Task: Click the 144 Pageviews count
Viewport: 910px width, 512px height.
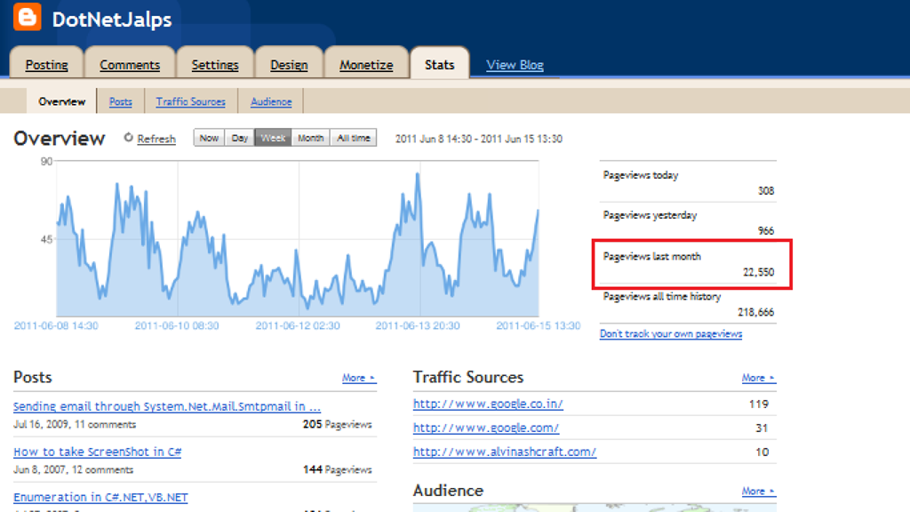Action: click(337, 469)
